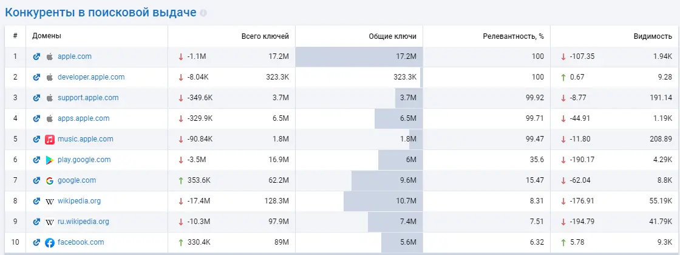
Task: Sort by the Всего ключей column header
Action: coord(265,36)
